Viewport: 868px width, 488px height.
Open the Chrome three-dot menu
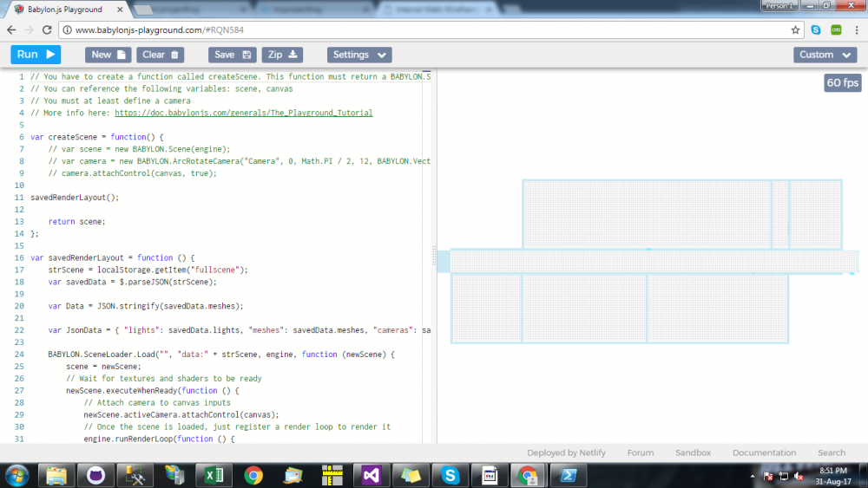857,29
